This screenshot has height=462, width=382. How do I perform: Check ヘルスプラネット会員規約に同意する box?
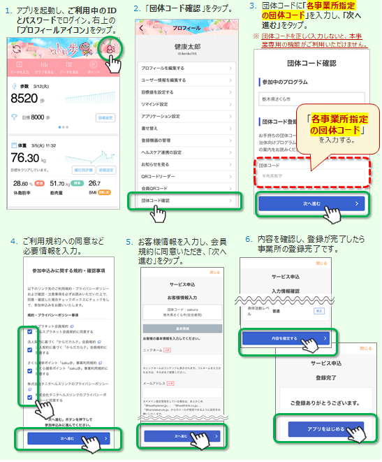[30, 332]
